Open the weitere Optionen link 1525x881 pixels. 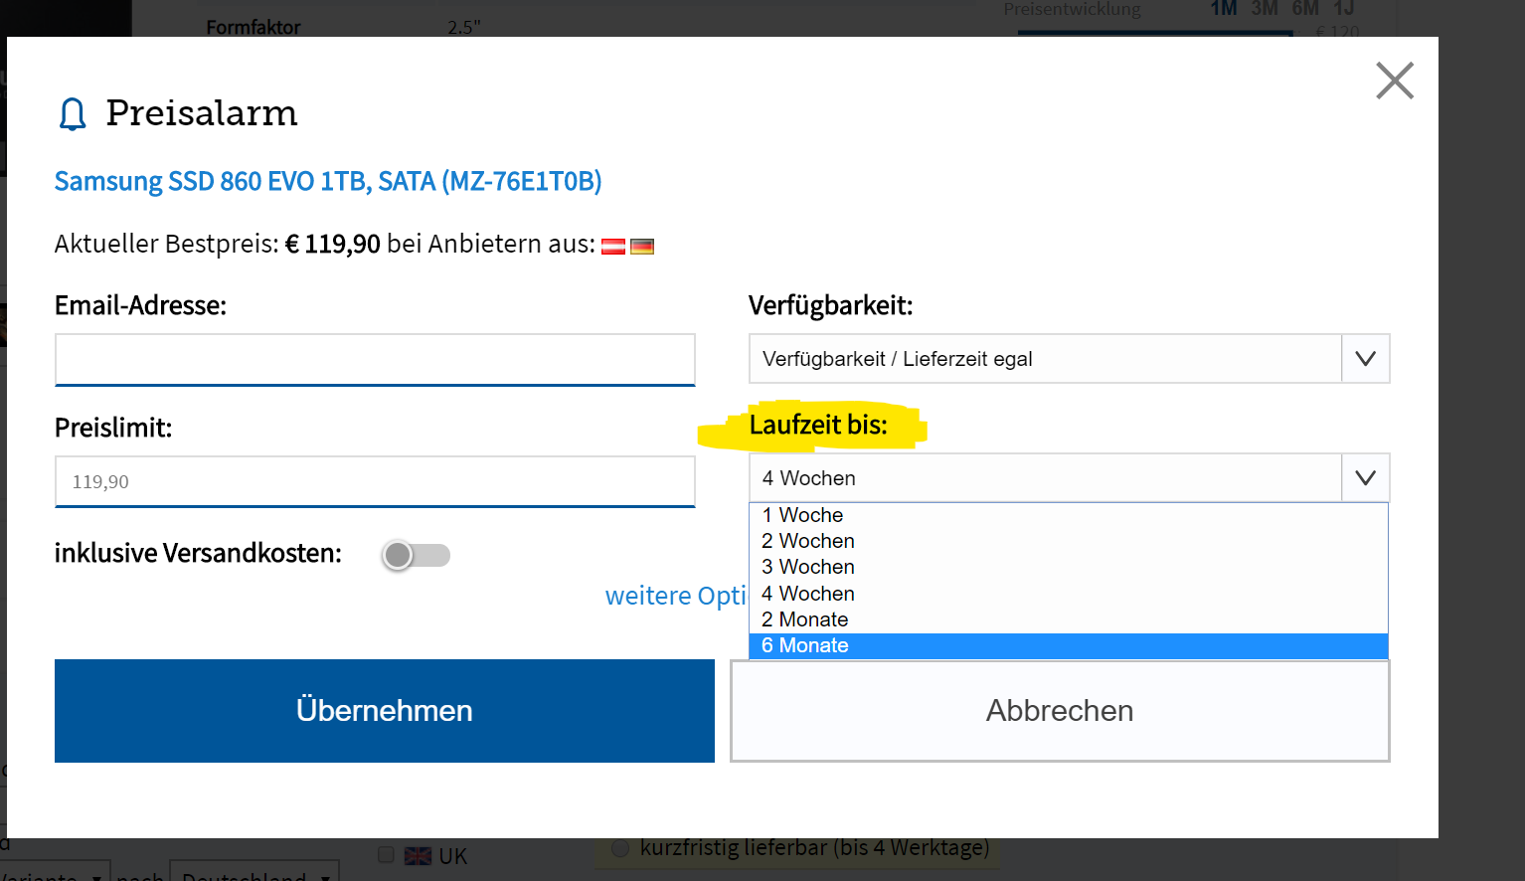click(x=676, y=596)
